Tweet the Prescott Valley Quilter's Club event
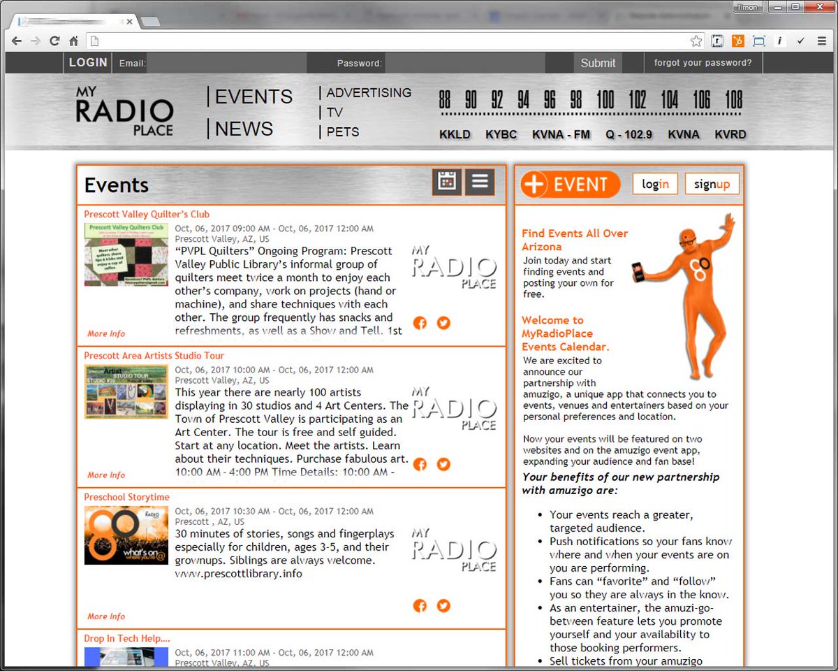 pyautogui.click(x=443, y=323)
